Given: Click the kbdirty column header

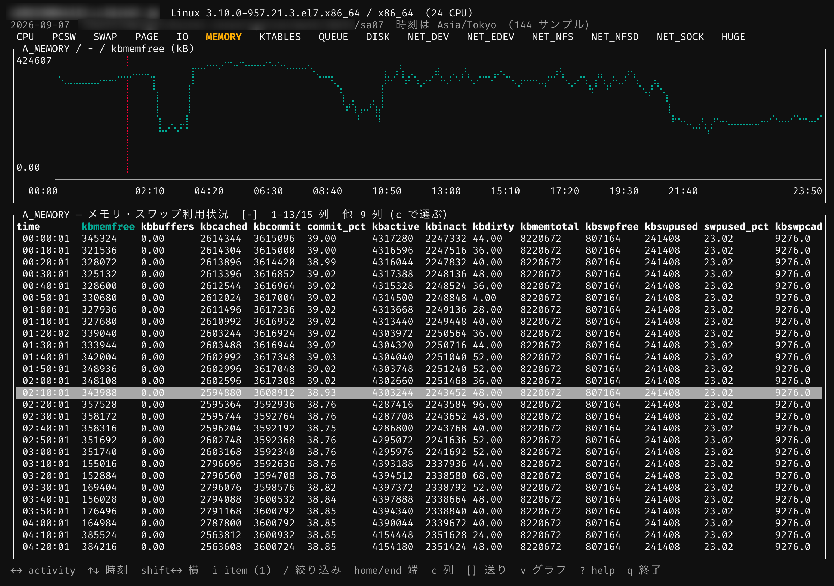Looking at the screenshot, I should [493, 226].
